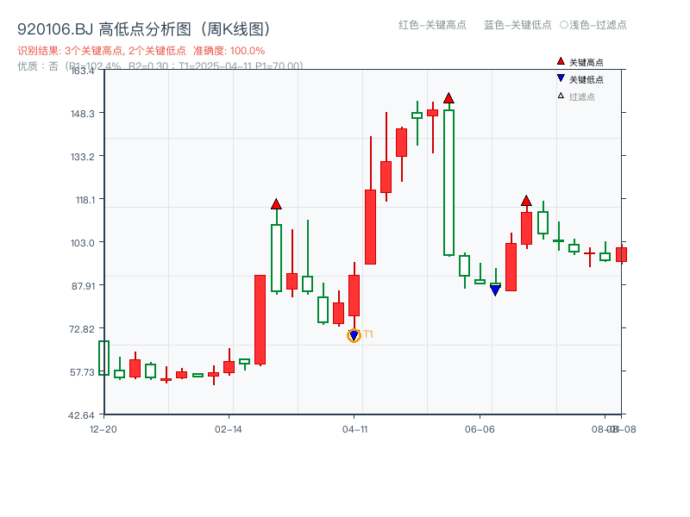Click the red triangle above the late-May peak candle

[x=449, y=99]
